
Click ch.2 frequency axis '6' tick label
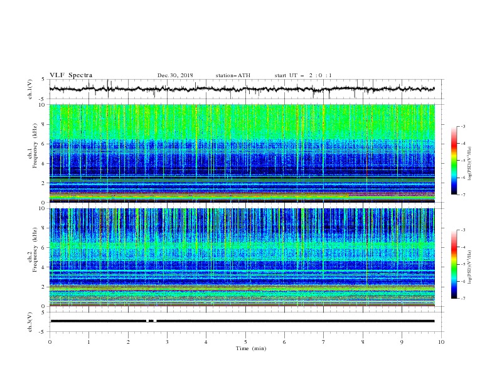tap(44, 248)
